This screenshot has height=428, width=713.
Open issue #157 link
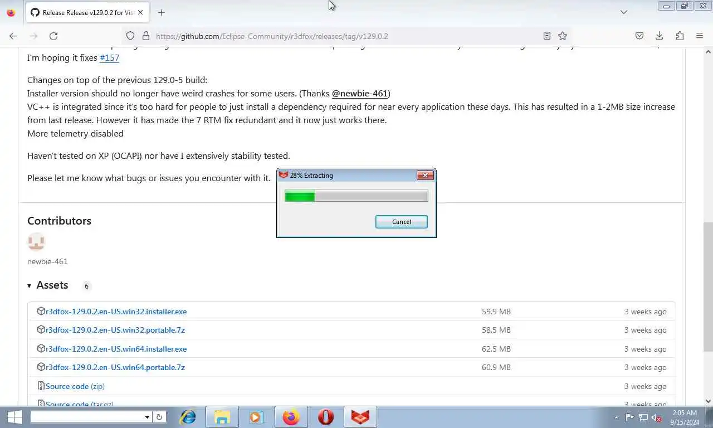click(109, 57)
